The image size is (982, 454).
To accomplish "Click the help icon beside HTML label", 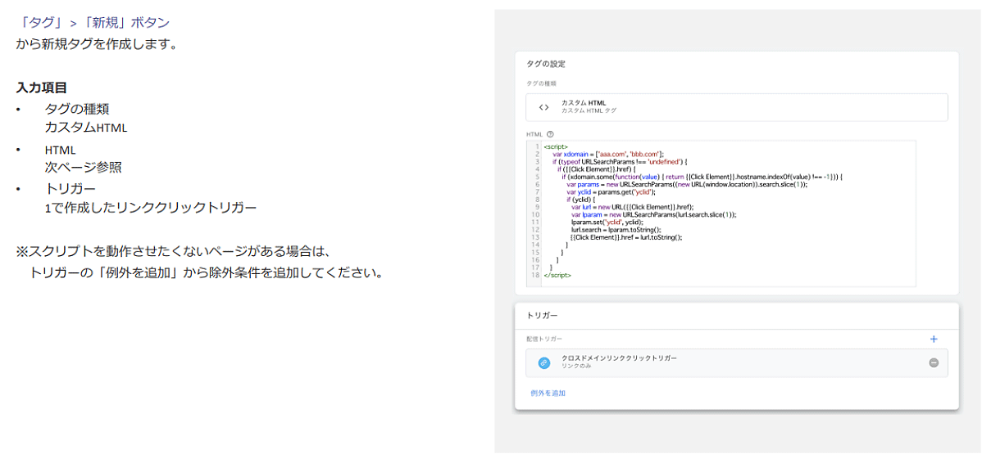I will 550,134.
